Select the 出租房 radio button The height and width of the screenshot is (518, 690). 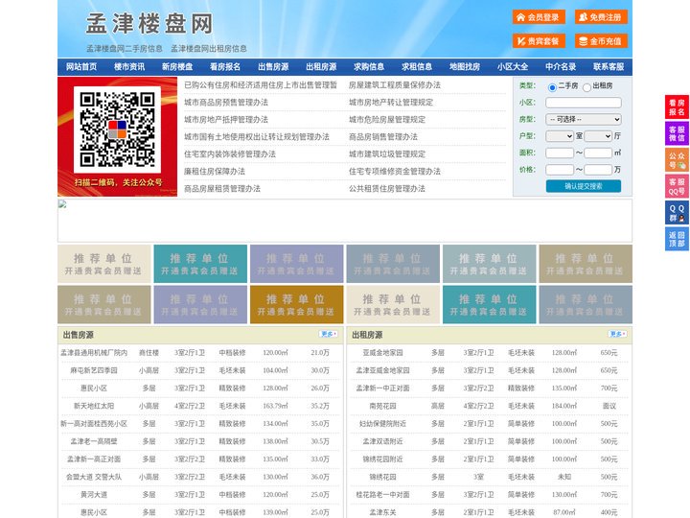pyautogui.click(x=586, y=87)
